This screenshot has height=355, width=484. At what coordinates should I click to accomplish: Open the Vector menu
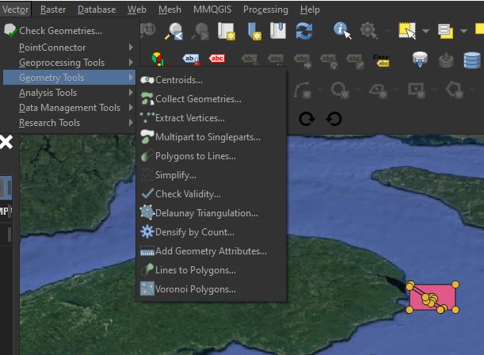click(15, 10)
